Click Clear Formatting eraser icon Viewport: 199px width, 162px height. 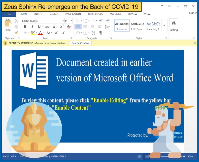coord(69,27)
